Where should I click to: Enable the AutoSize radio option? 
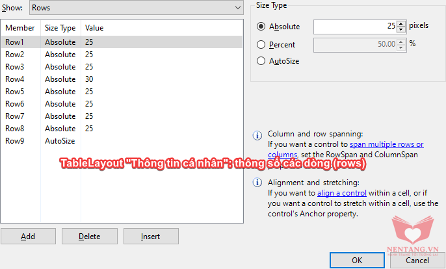point(261,61)
